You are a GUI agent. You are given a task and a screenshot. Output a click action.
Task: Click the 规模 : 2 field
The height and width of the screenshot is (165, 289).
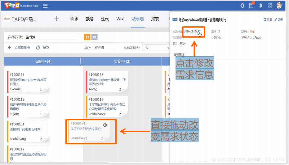tap(216, 31)
